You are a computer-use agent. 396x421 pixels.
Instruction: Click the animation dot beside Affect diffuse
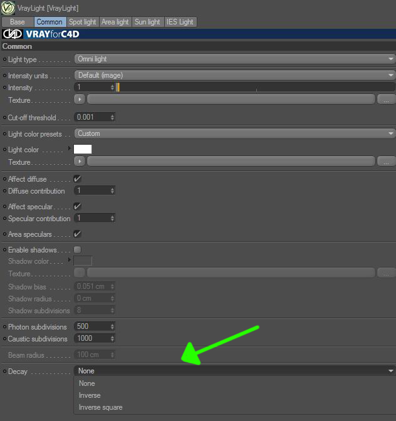coord(4,179)
